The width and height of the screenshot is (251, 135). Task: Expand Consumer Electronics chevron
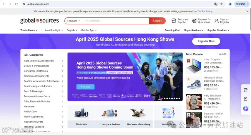(62, 71)
